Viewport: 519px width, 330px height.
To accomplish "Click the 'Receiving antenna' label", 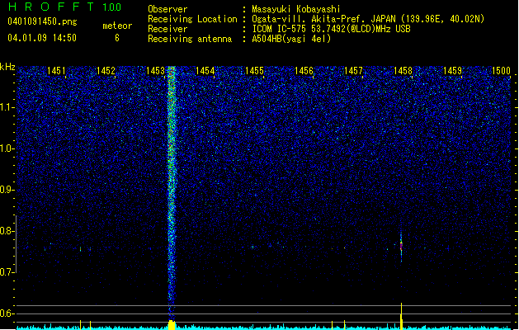I will click(x=190, y=39).
